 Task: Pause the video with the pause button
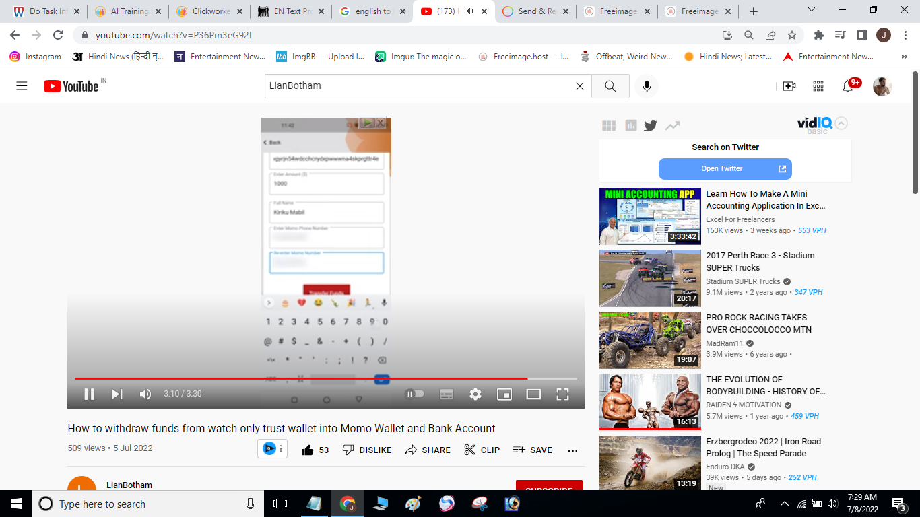[89, 394]
